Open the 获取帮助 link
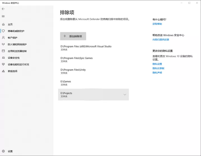This screenshot has height=156, width=201. click(x=157, y=24)
